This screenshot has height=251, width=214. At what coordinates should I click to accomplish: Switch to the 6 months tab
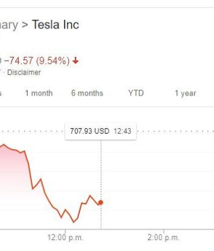87,93
